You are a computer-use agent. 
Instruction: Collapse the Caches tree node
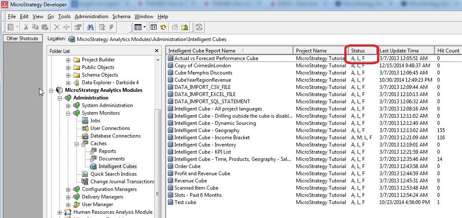click(x=76, y=143)
